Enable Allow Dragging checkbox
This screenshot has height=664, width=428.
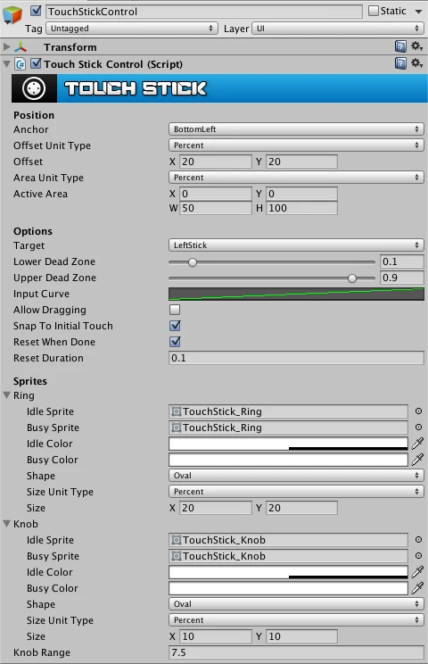(x=175, y=310)
